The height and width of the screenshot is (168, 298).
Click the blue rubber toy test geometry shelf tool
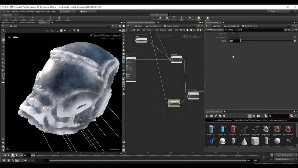(x=24, y=19)
